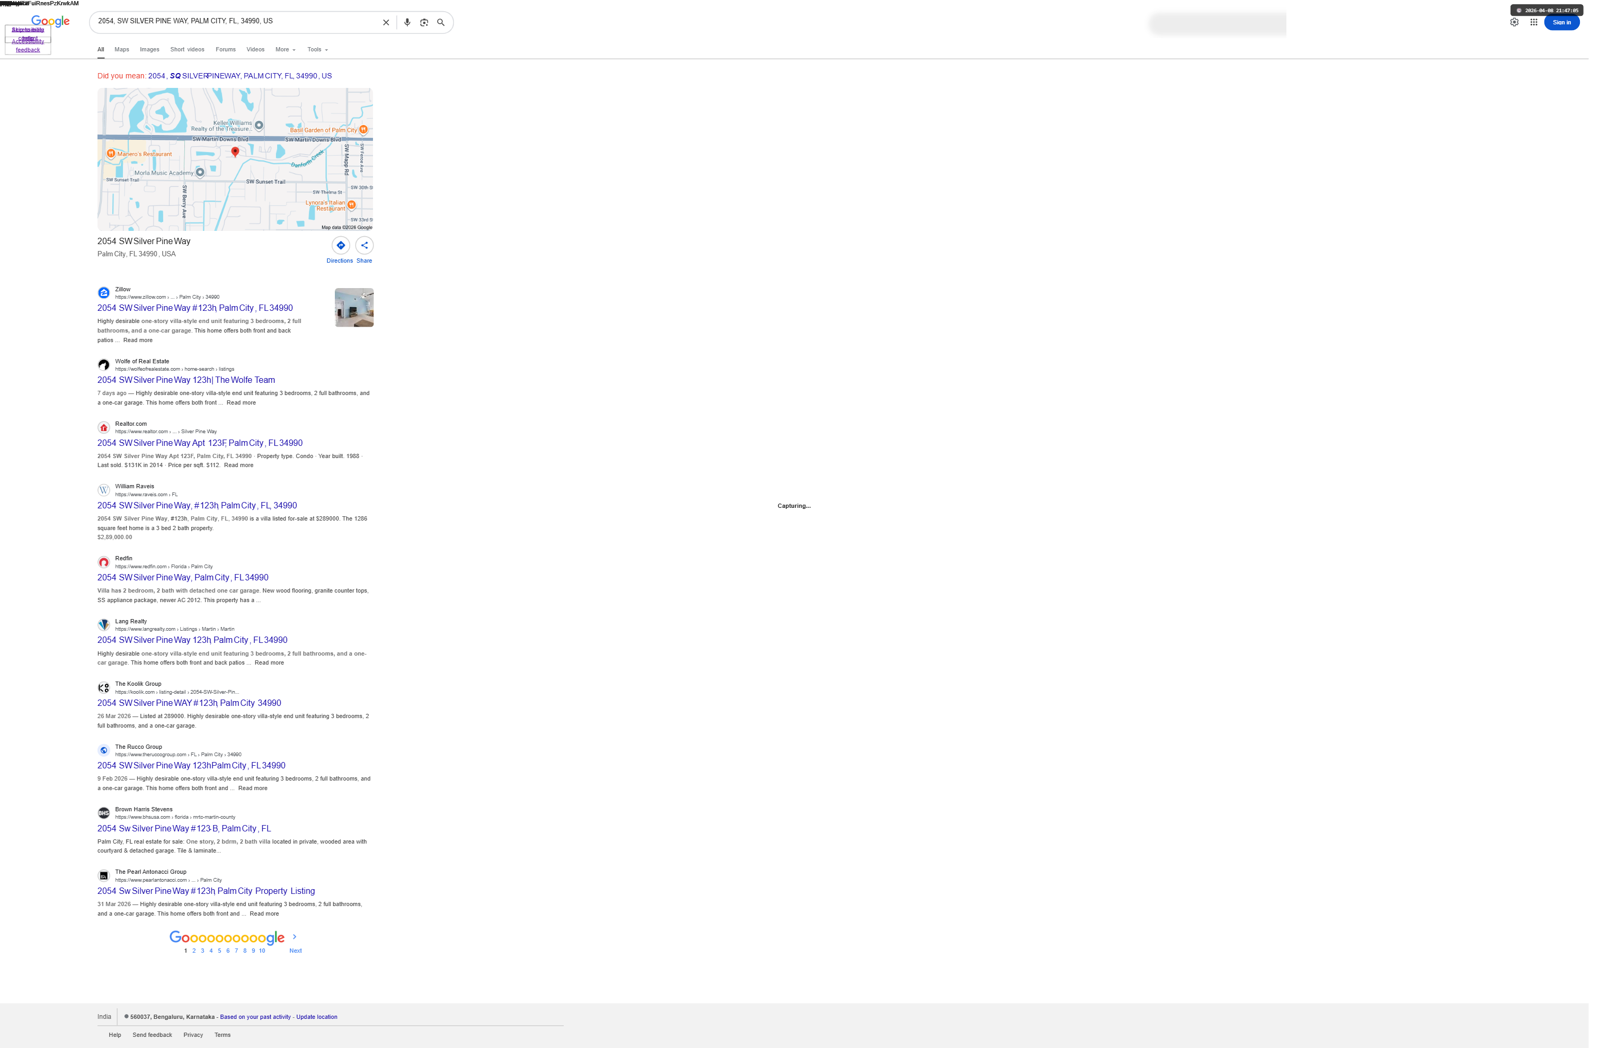Open settings gear icon near Sign in
The image size is (1608, 1048).
pyautogui.click(x=1514, y=22)
